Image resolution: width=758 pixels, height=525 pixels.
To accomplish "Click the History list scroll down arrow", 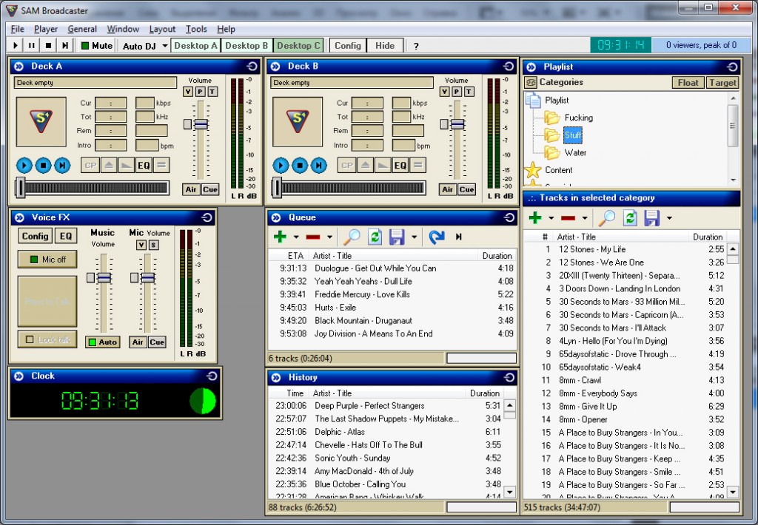I will 509,492.
